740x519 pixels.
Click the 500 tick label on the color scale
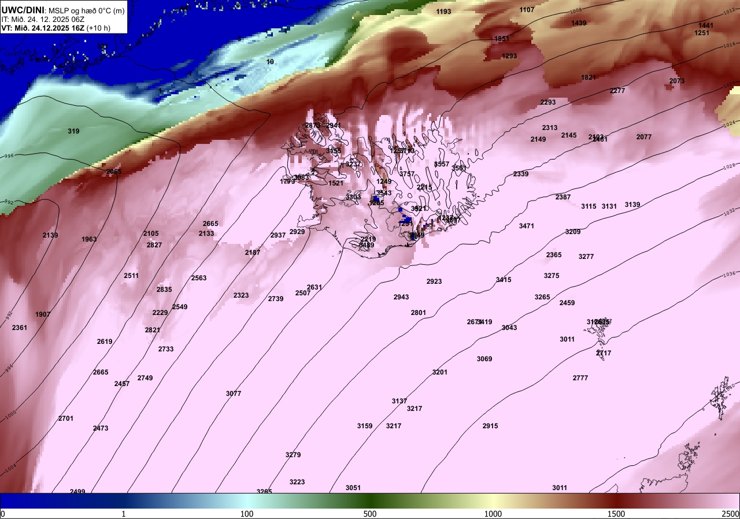point(370,514)
